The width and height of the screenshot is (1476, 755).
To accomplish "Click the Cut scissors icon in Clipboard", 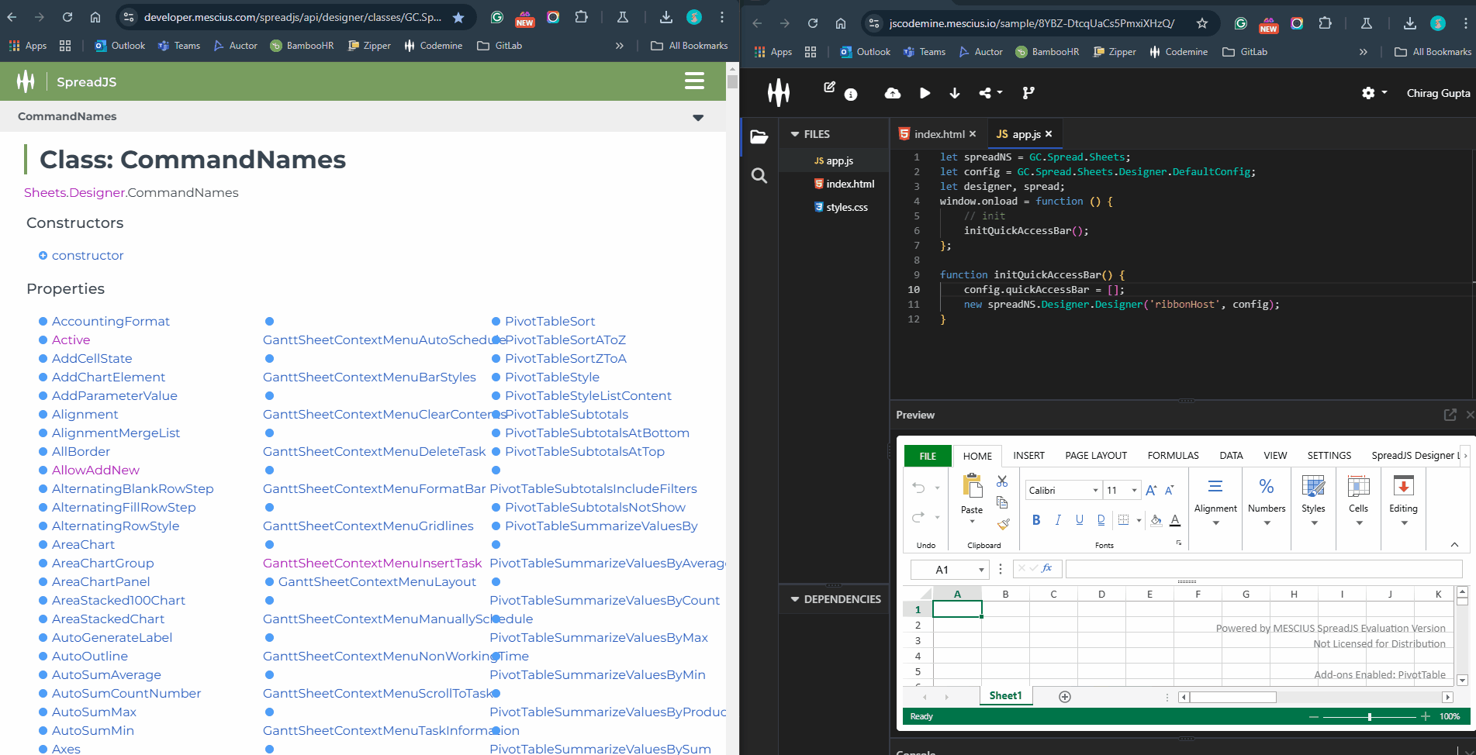I will tap(1002, 481).
